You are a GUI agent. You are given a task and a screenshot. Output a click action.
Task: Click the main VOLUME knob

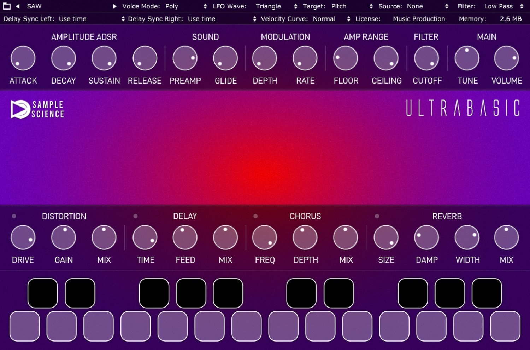pos(506,58)
